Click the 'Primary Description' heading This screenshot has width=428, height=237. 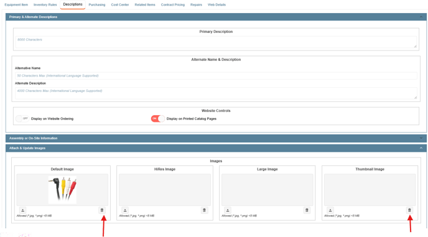click(216, 32)
